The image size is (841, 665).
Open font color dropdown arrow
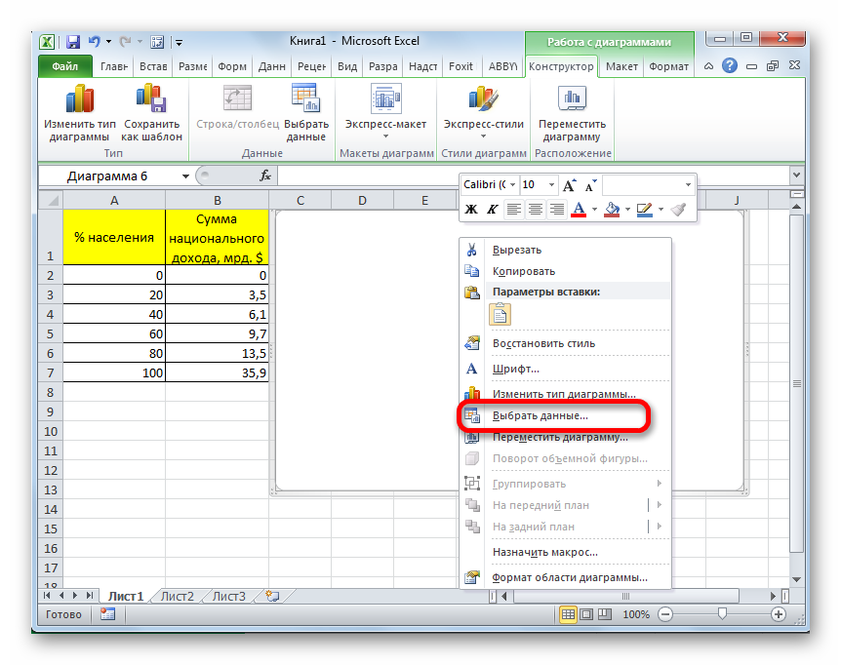594,209
